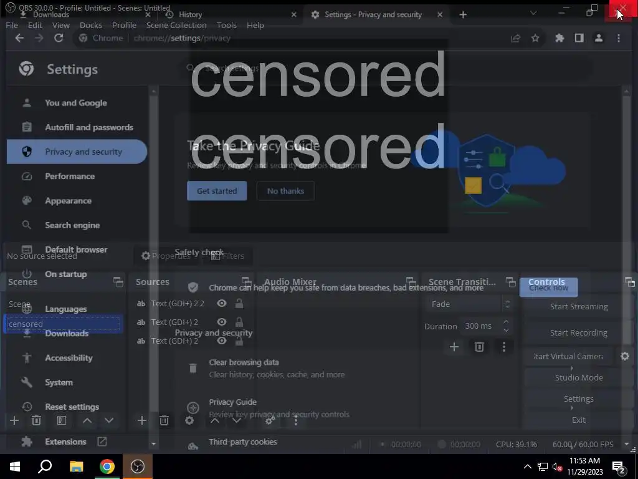Open the Scene Transitions three-dot properties menu

coord(503,347)
